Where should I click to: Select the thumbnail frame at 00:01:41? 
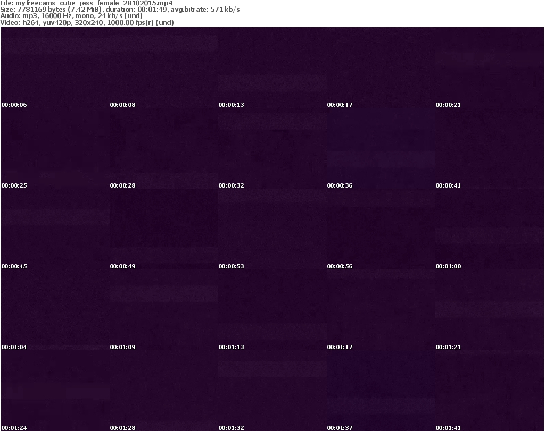(490, 391)
